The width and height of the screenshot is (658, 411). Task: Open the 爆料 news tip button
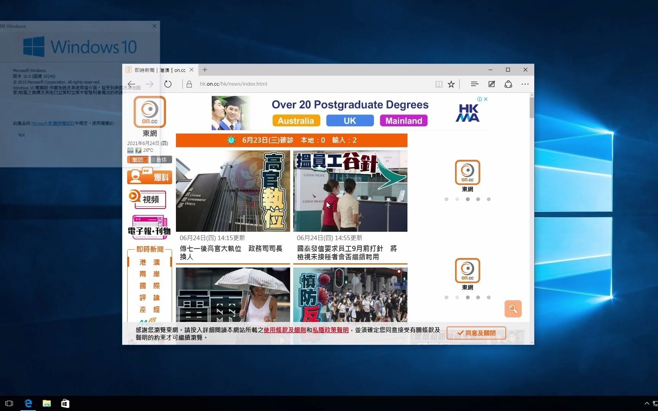(x=150, y=176)
